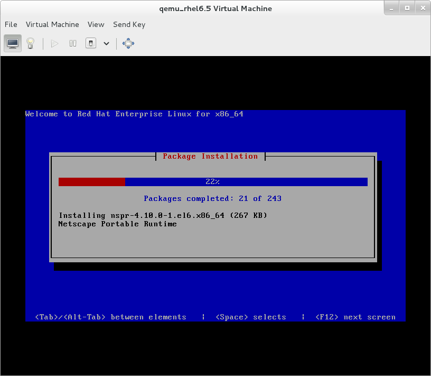This screenshot has height=376, width=431.
Task: Click the '<F12> next screen' hint
Action: (355, 317)
